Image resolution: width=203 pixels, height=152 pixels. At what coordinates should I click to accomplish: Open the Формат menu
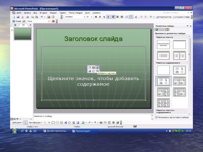(x=53, y=13)
